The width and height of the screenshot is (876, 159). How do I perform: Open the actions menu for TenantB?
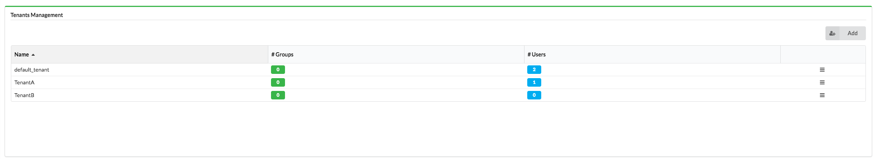[822, 95]
